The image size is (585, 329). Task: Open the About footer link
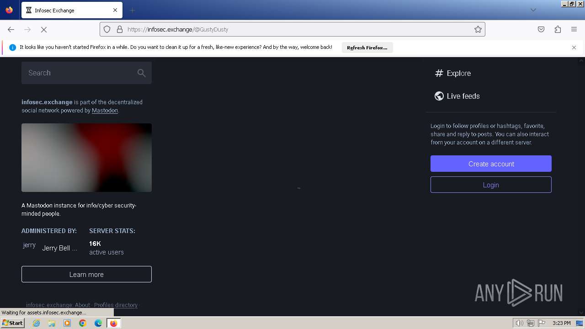83,305
